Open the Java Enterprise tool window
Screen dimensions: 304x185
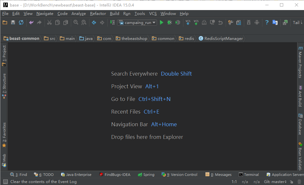76,175
